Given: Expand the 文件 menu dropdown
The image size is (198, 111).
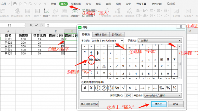Looking at the screenshot, I should click(6, 4).
